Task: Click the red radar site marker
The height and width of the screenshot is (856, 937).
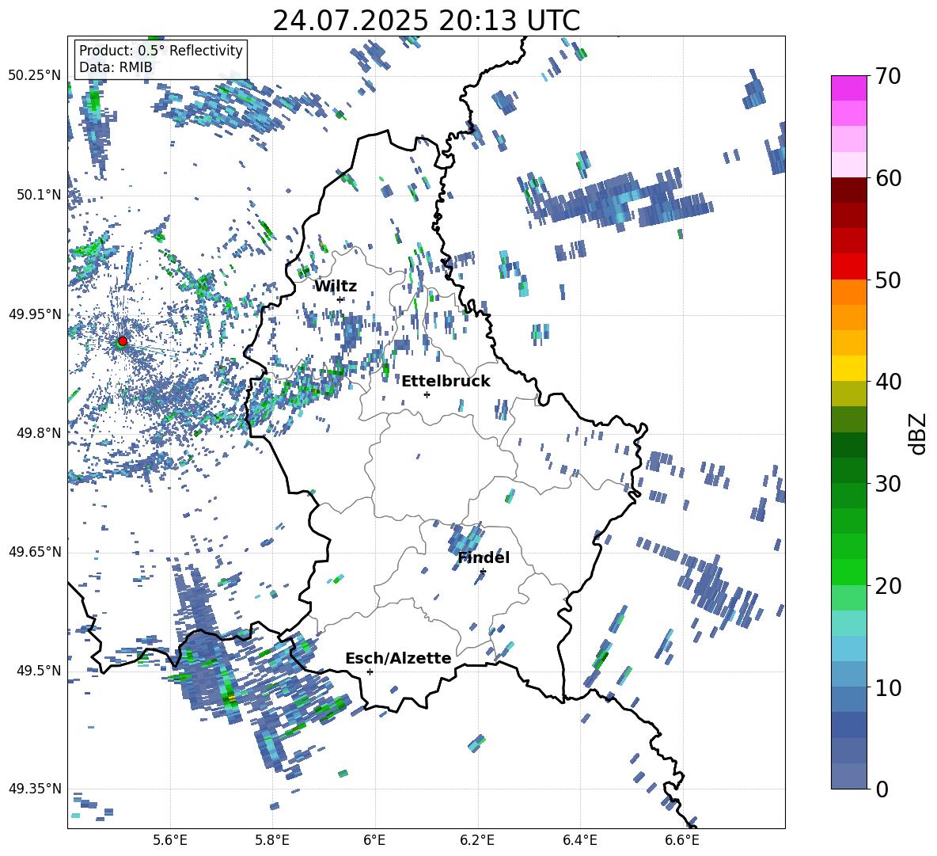Action: click(123, 340)
